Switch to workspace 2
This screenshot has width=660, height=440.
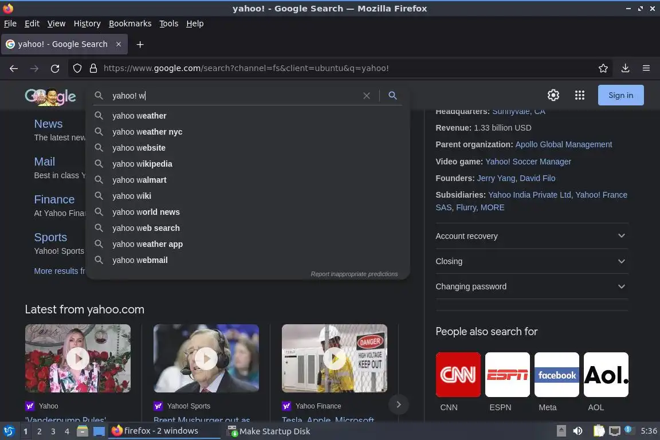tap(39, 431)
